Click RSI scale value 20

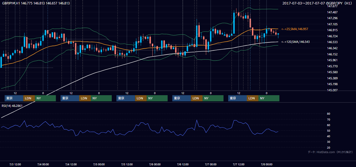[328, 148]
